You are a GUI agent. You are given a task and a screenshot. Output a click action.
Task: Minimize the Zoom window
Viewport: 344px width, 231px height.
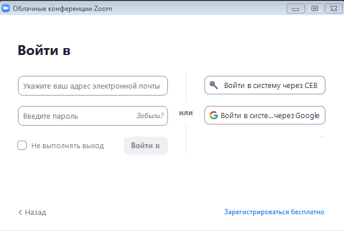click(295, 9)
